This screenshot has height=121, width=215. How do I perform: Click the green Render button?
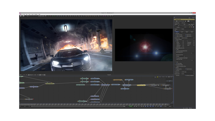[131, 106]
